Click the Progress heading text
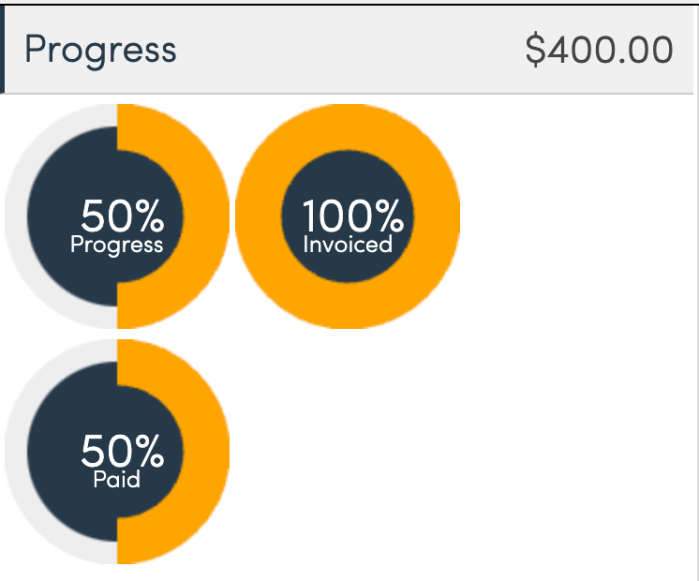Image resolution: width=699 pixels, height=581 pixels. (x=100, y=52)
